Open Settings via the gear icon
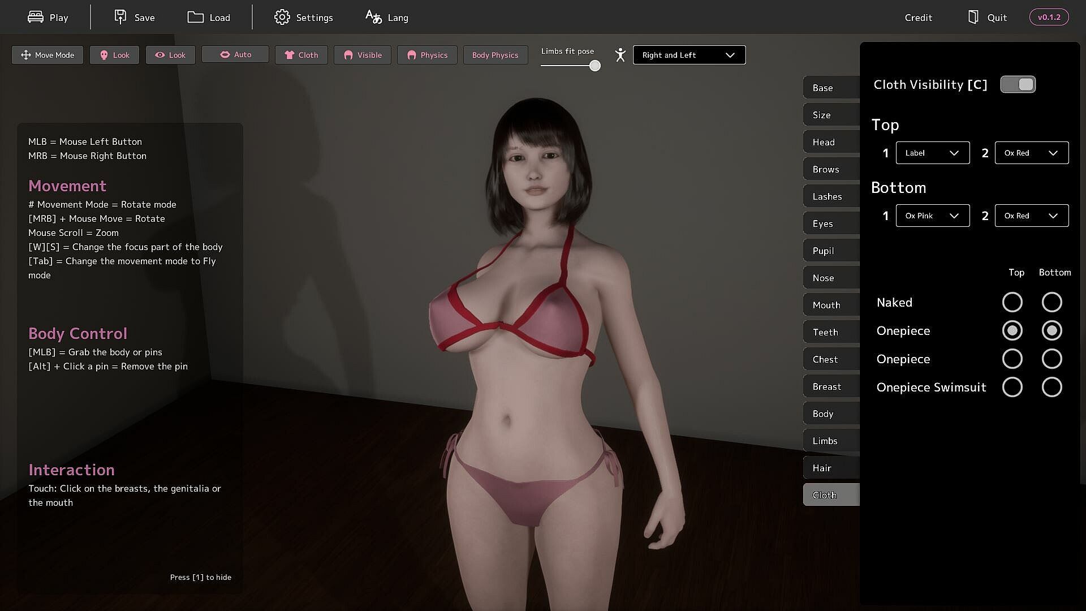The width and height of the screenshot is (1086, 611). [282, 17]
